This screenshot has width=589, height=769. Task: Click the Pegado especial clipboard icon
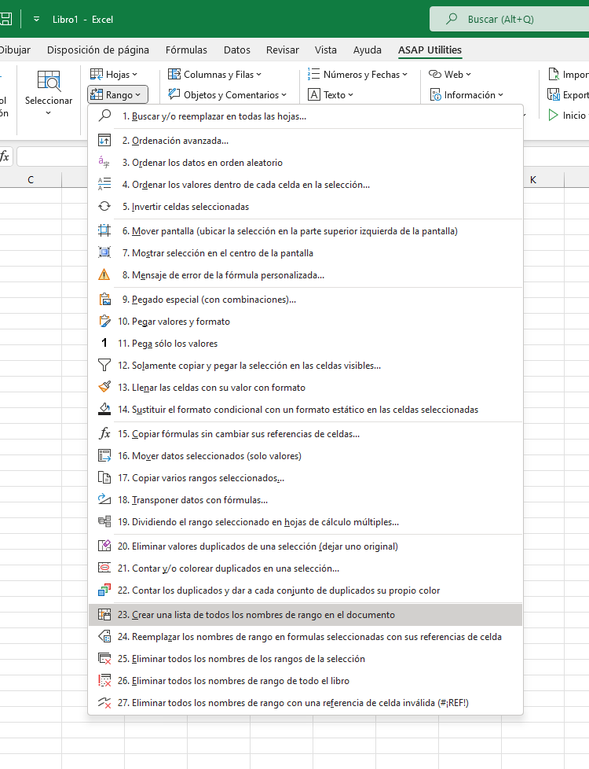coord(104,299)
